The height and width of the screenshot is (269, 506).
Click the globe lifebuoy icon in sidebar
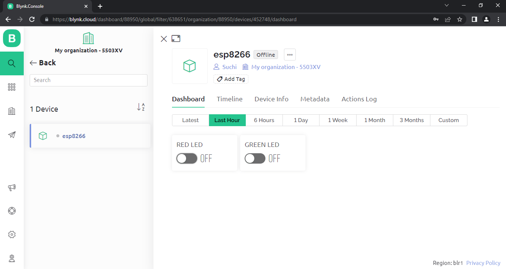(x=12, y=211)
